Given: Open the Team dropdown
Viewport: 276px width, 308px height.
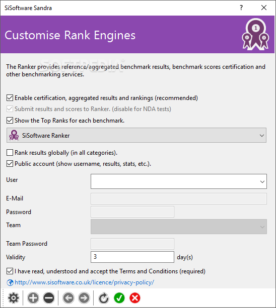Looking at the screenshot, I should tap(179, 227).
